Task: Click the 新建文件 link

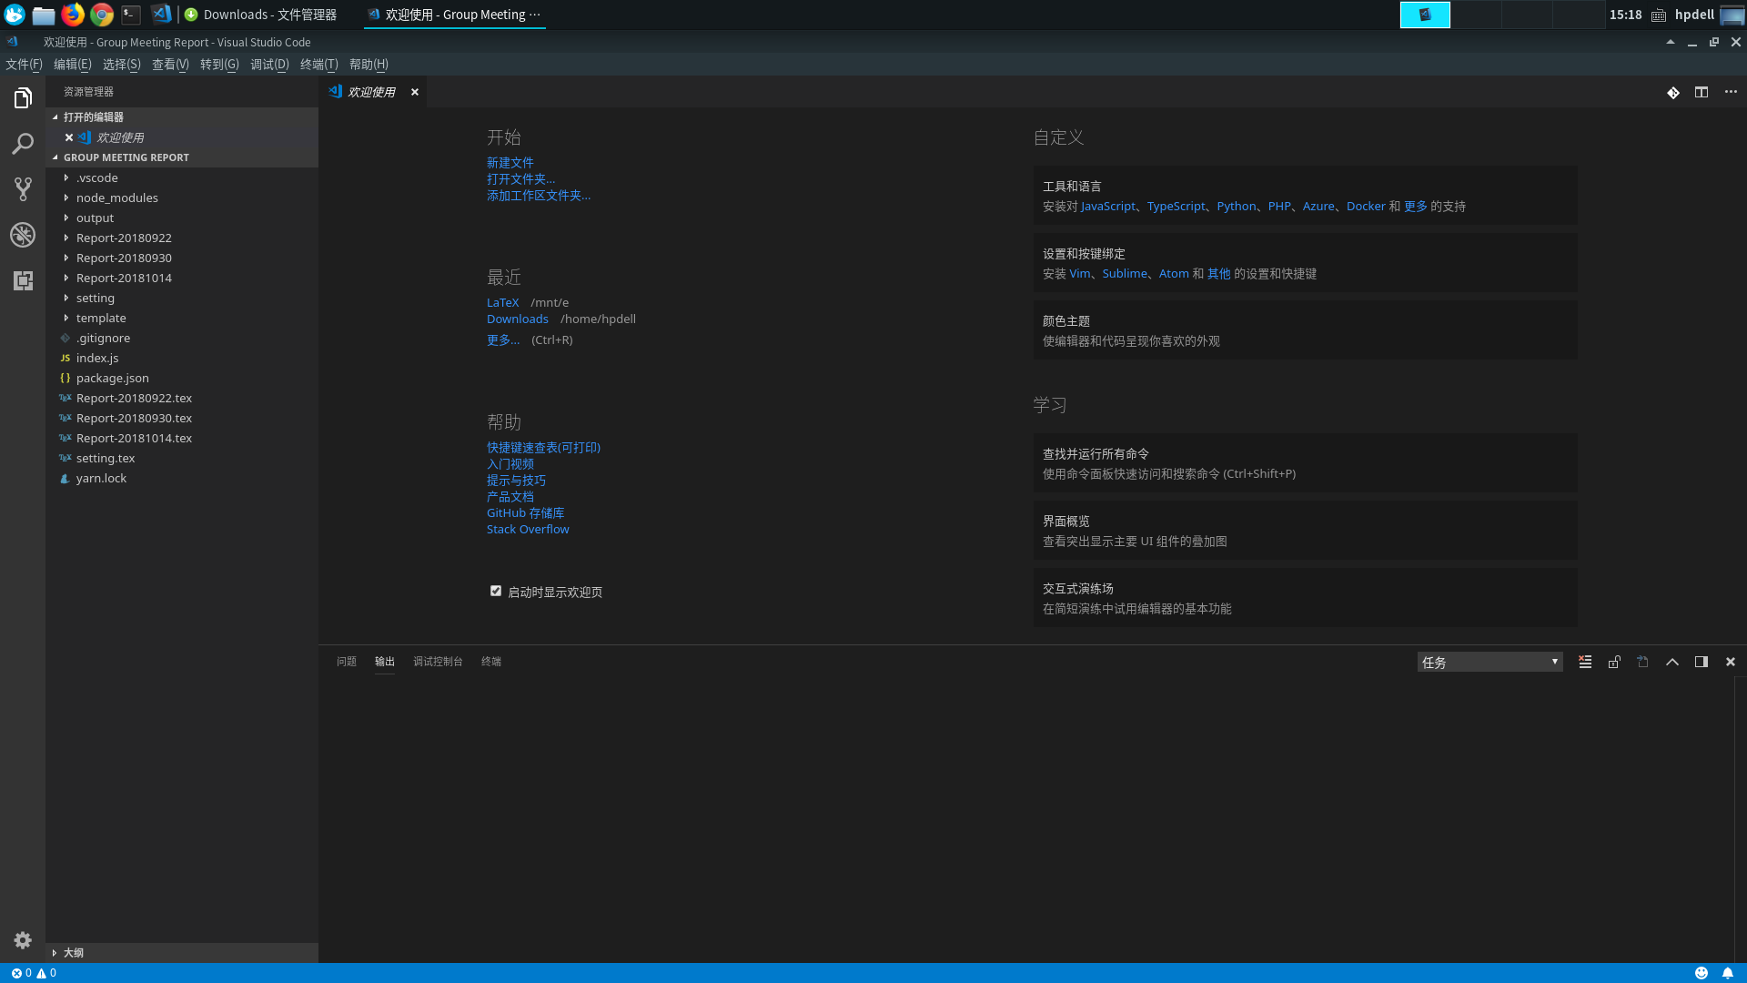Action: (x=510, y=163)
